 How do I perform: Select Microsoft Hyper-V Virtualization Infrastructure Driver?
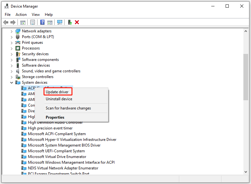click(x=72, y=140)
